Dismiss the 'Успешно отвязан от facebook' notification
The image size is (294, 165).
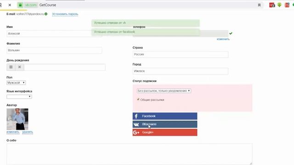[146, 32]
